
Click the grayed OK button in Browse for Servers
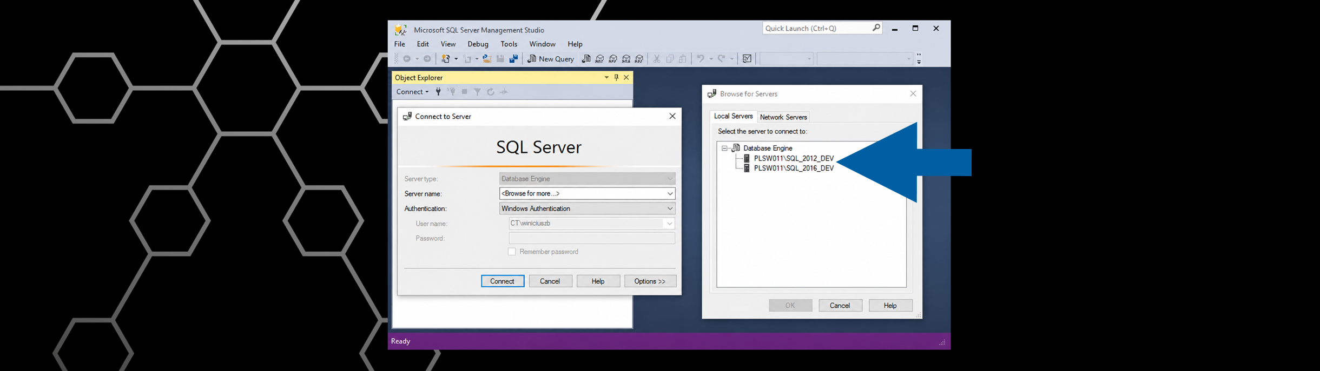(x=790, y=306)
